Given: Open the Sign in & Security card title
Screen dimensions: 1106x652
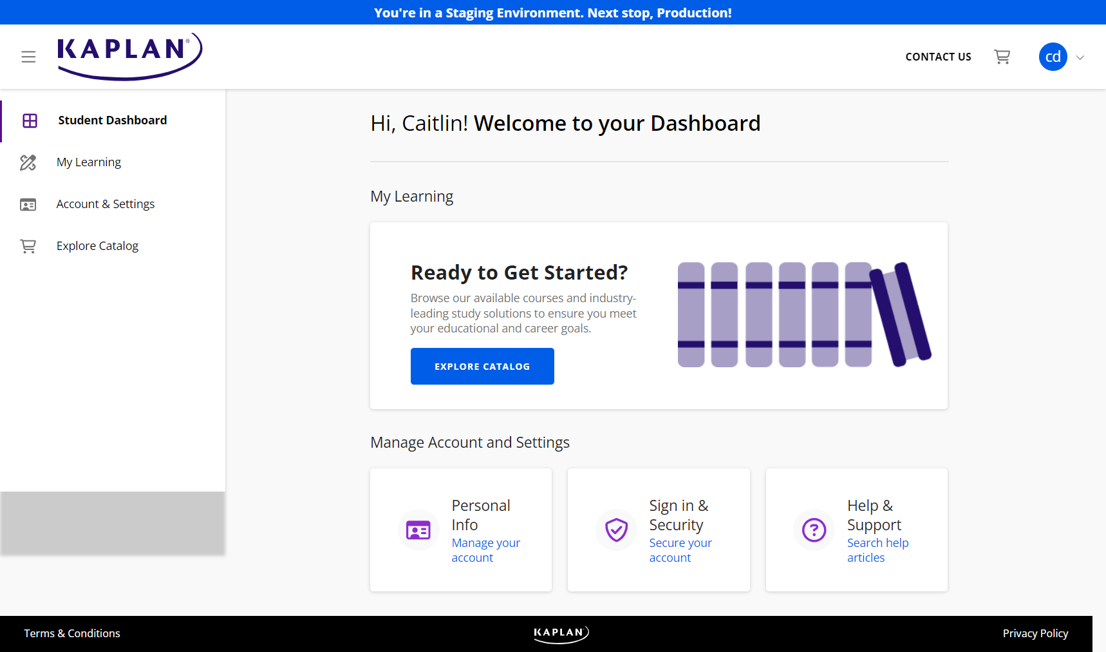Looking at the screenshot, I should 679,515.
